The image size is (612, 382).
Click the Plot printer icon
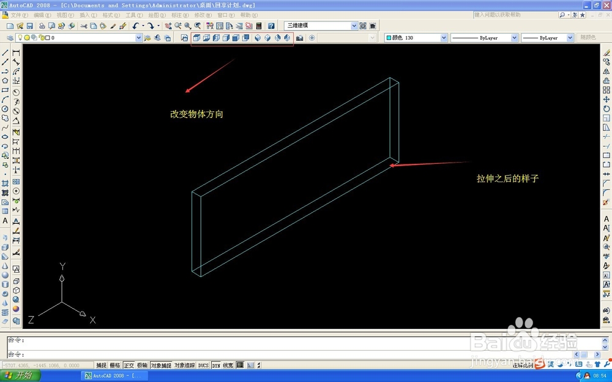(42, 26)
